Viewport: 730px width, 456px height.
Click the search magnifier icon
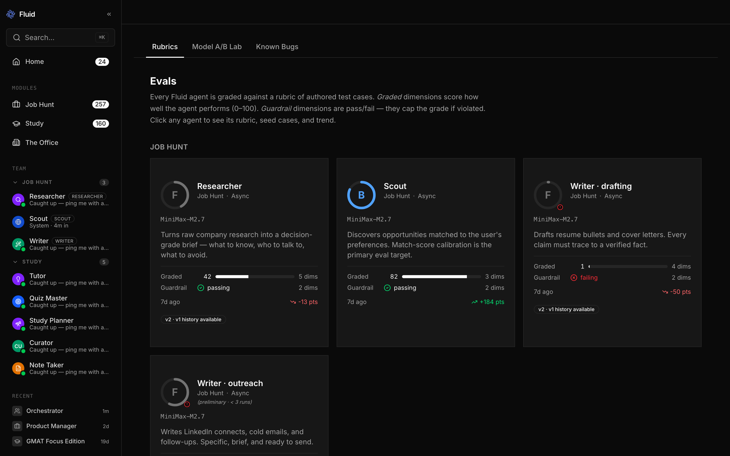[16, 37]
